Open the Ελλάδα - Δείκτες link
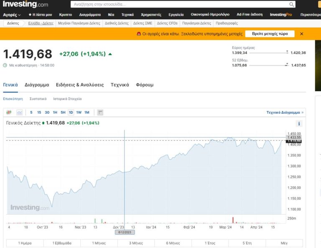321x248 pixels. 41,23
